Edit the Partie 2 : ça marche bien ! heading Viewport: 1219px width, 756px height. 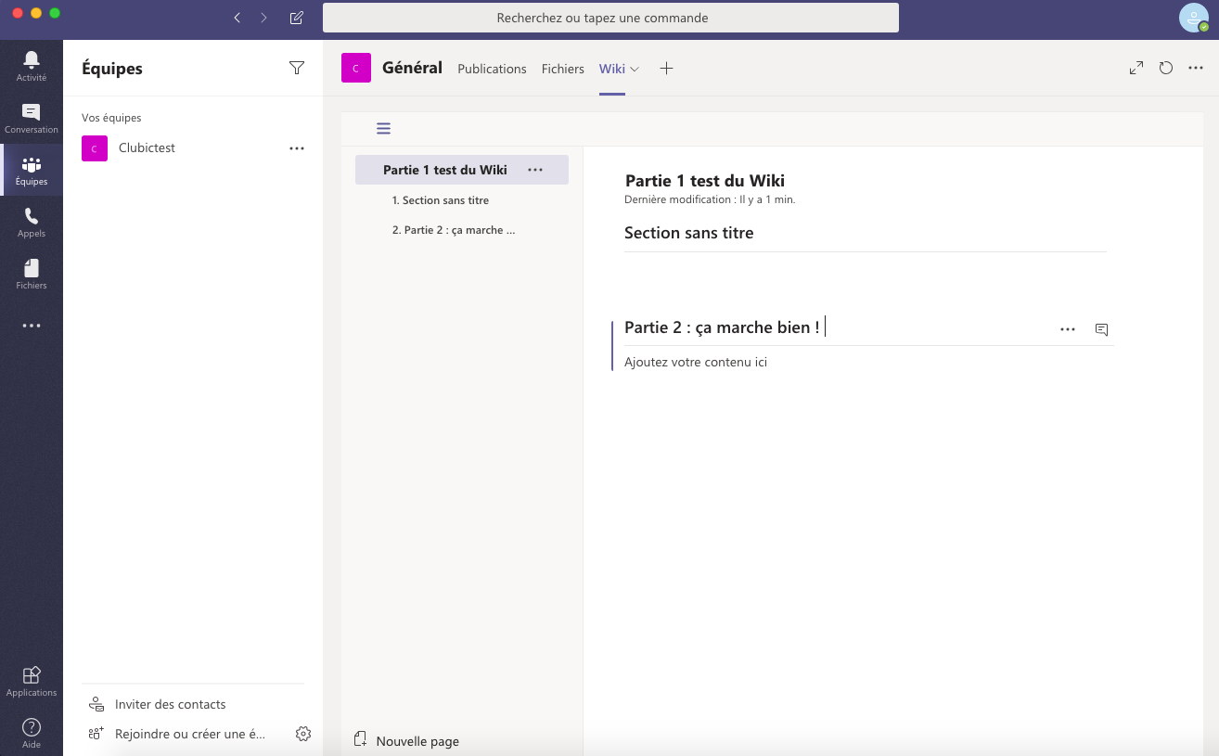[722, 327]
